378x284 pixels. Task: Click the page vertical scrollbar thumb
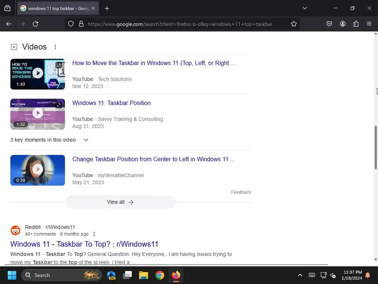coord(375,147)
